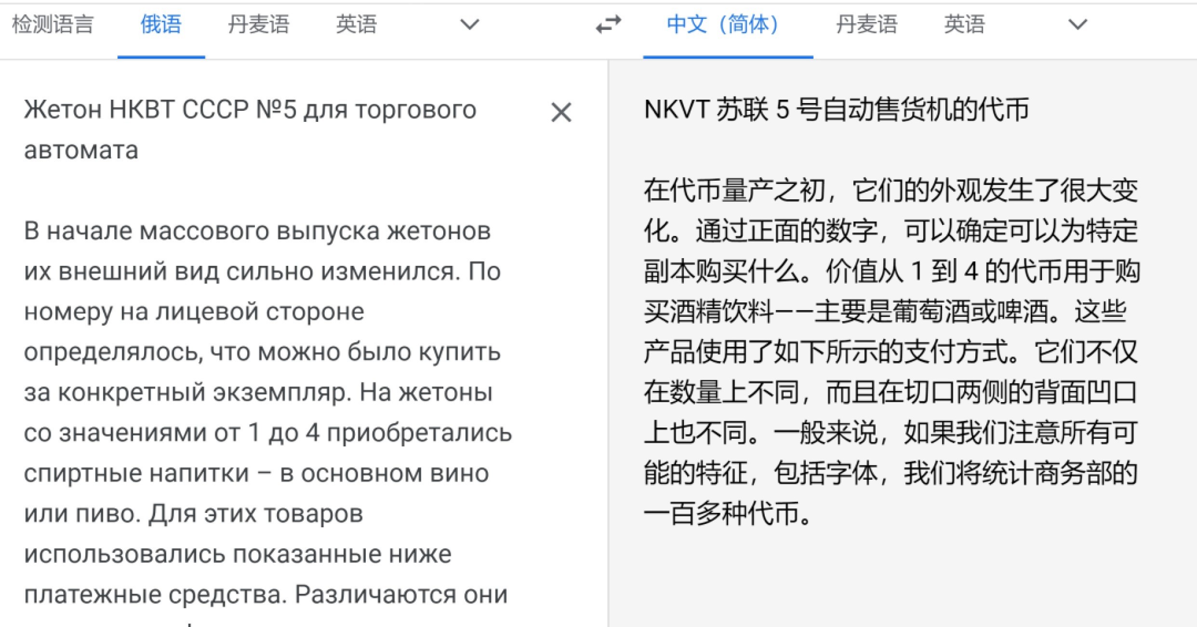Expand the source language list
This screenshot has width=1197, height=627.
[x=470, y=24]
